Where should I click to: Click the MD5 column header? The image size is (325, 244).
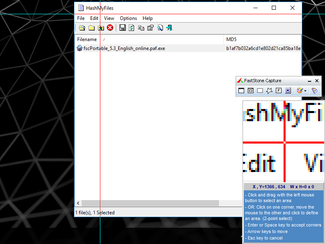(231, 39)
